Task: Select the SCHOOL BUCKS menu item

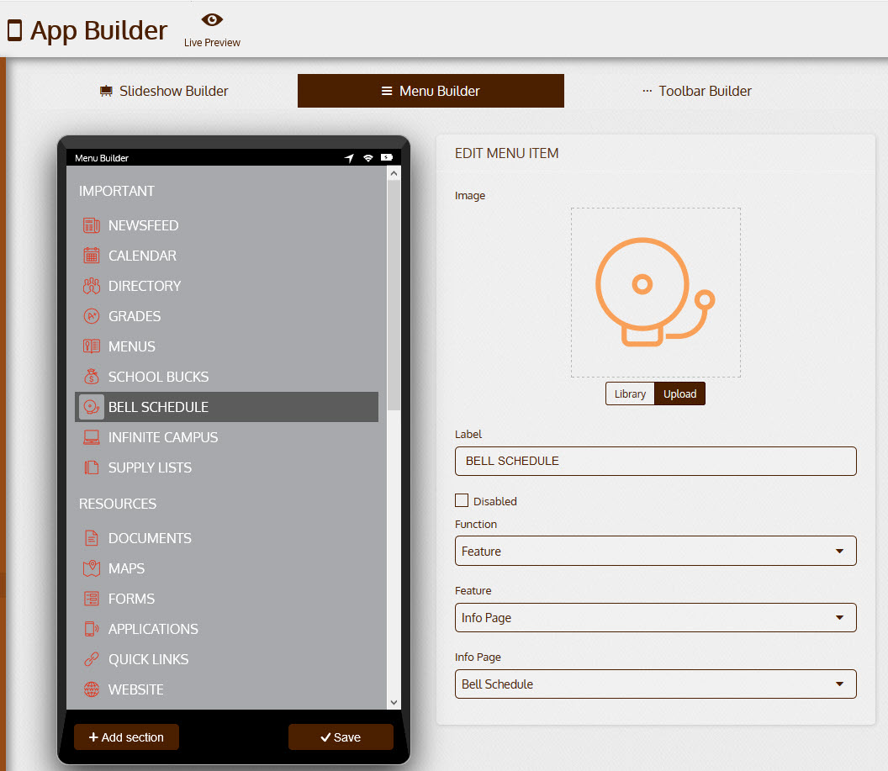Action: (x=226, y=377)
